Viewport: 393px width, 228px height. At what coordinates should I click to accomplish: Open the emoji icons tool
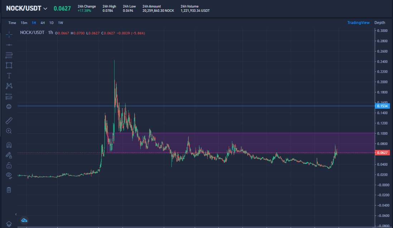click(x=9, y=107)
